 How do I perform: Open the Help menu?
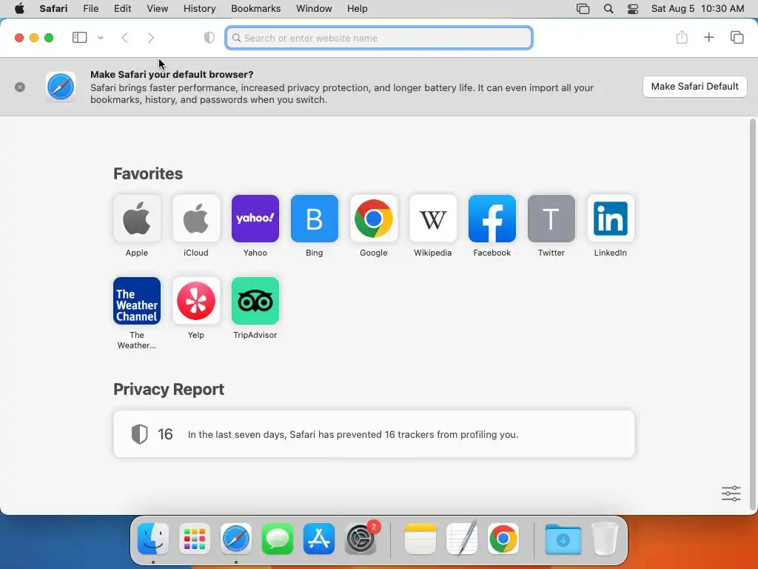click(358, 9)
